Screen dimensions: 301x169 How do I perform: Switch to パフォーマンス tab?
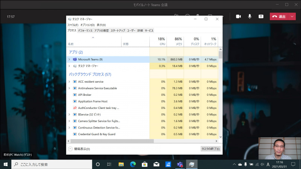(85, 30)
